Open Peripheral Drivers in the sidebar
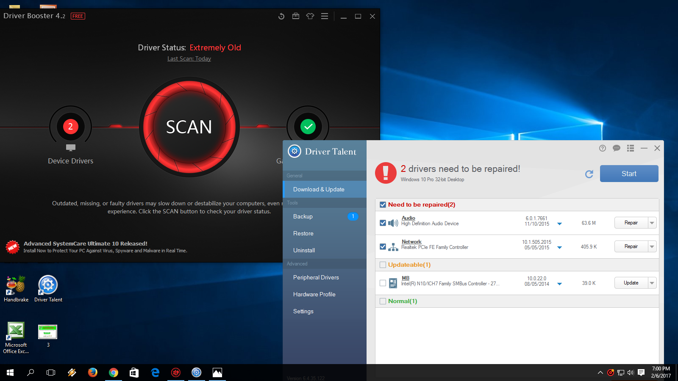This screenshot has width=678, height=381. pos(325,277)
